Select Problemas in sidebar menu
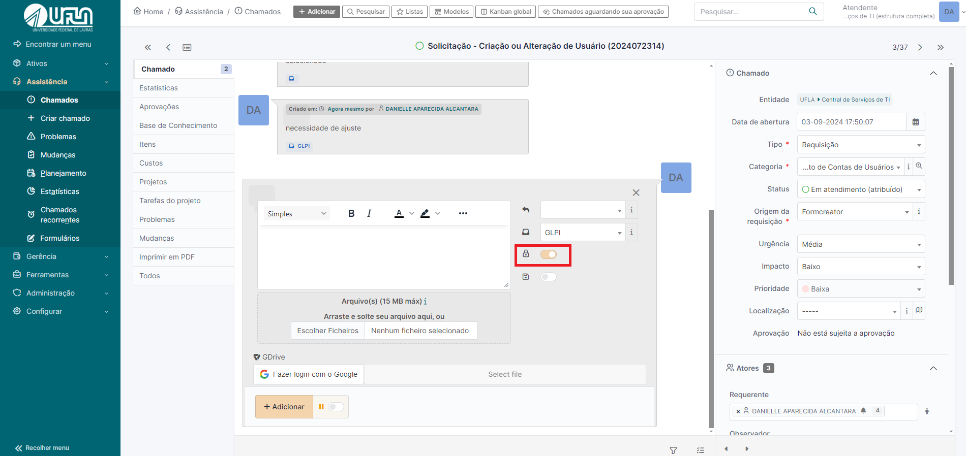 pos(60,137)
